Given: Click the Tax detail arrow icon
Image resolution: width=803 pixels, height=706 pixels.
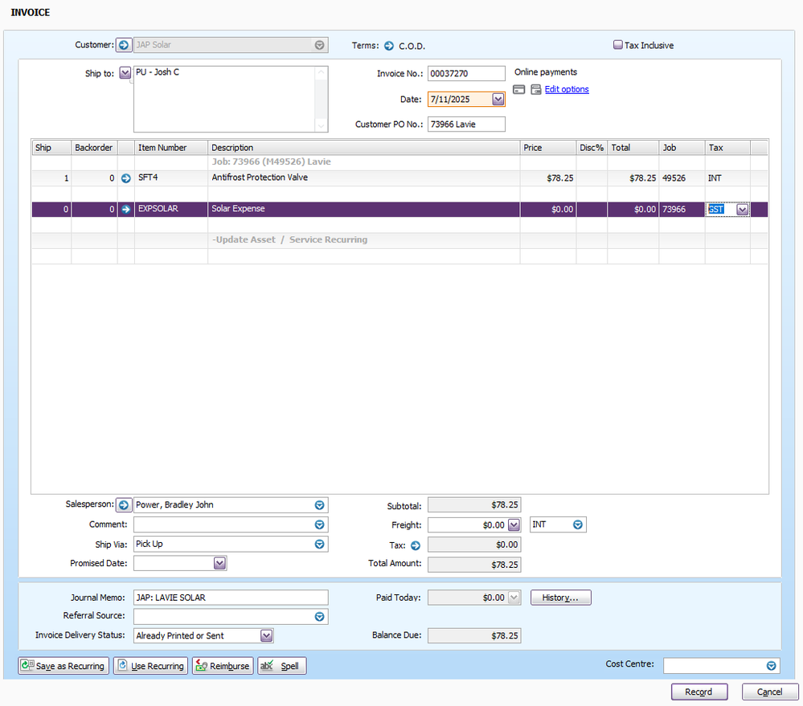Looking at the screenshot, I should coord(416,545).
